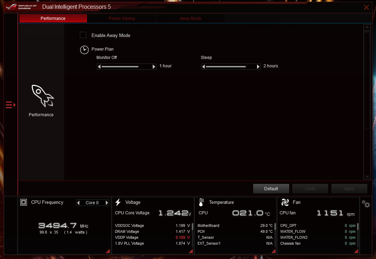Click the Voltage list scrollbar
The height and width of the screenshot is (259, 376).
pos(192,235)
